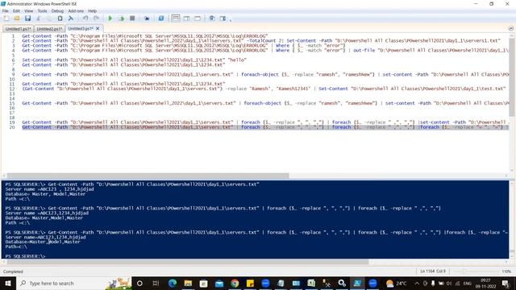
Task: Click the Cut scissors icon in toolbar
Action: click(39, 19)
